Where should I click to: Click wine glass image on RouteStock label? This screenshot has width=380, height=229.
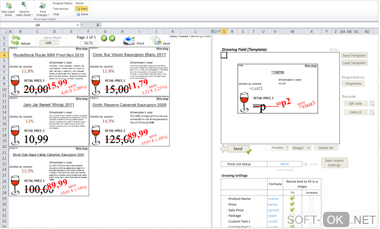[15, 85]
